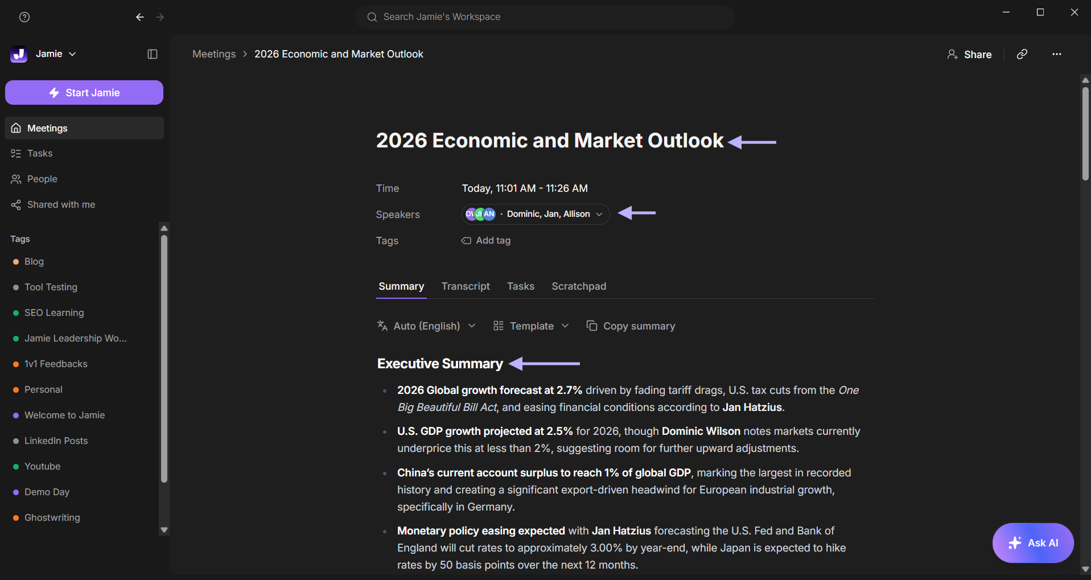Click tags list scroll up arrow

coord(164,228)
